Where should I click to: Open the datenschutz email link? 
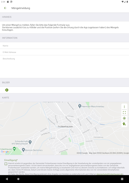click(x=110, y=174)
